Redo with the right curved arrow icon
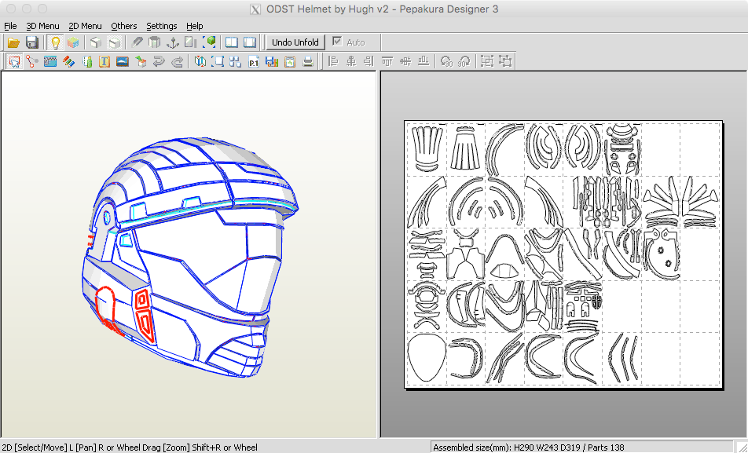 pyautogui.click(x=177, y=61)
